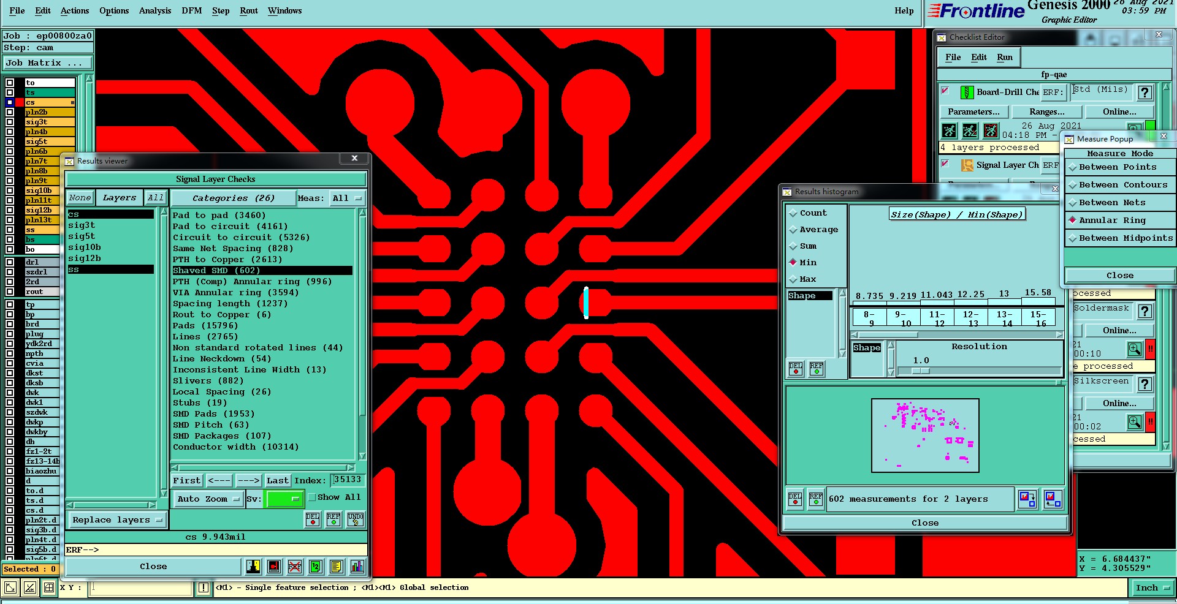The image size is (1177, 604).
Task: Open the Replace layers dropdown
Action: pos(116,520)
